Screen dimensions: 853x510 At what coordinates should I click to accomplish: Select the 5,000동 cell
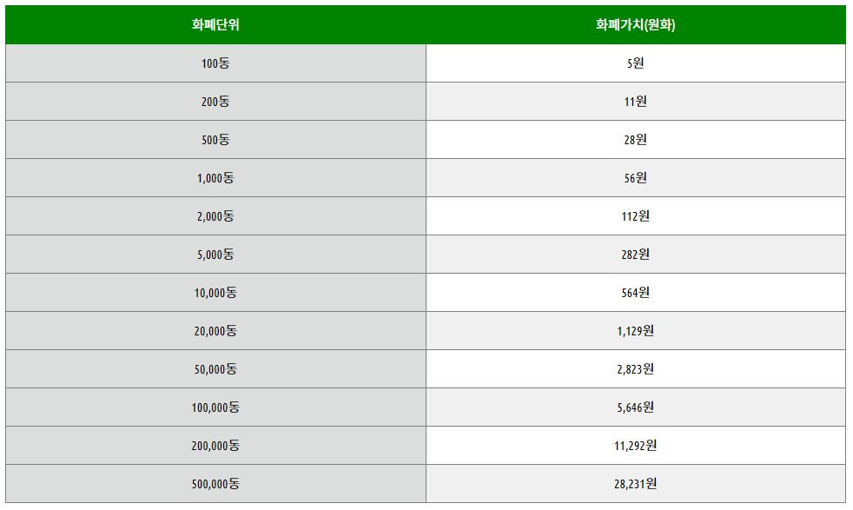click(215, 255)
